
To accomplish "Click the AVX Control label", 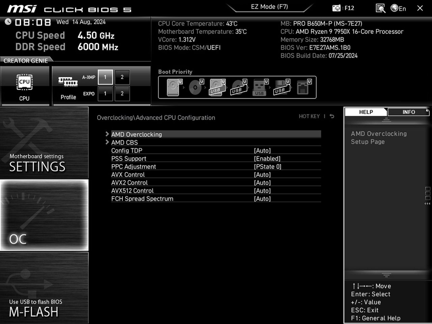I will [x=128, y=175].
